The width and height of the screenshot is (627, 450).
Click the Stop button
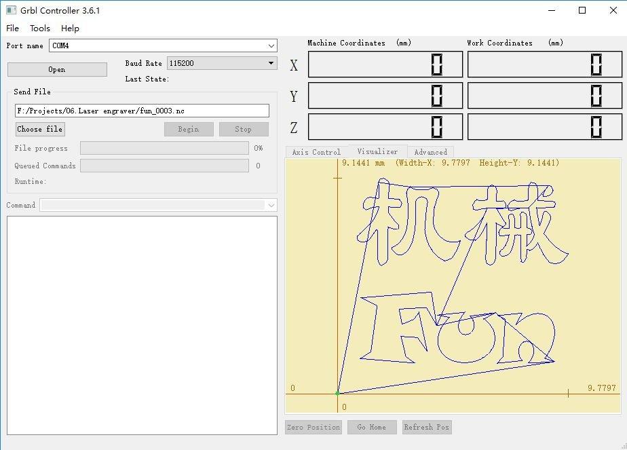244,129
